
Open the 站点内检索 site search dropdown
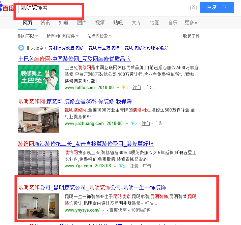click(x=99, y=36)
